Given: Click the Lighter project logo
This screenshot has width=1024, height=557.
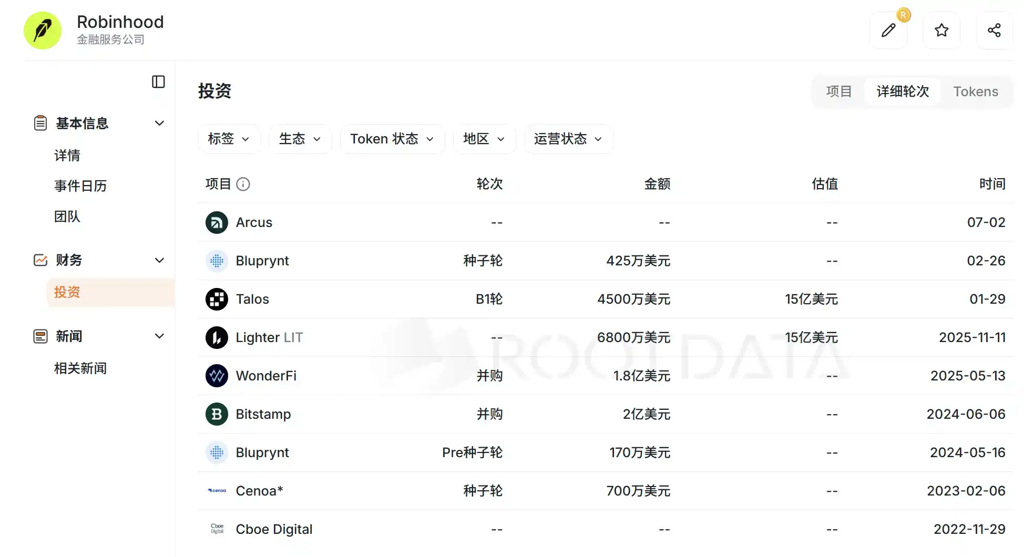Looking at the screenshot, I should tap(217, 337).
